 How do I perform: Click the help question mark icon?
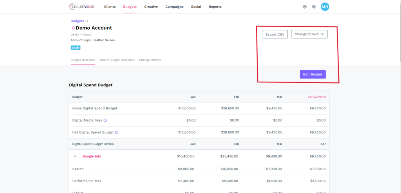click(x=314, y=7)
